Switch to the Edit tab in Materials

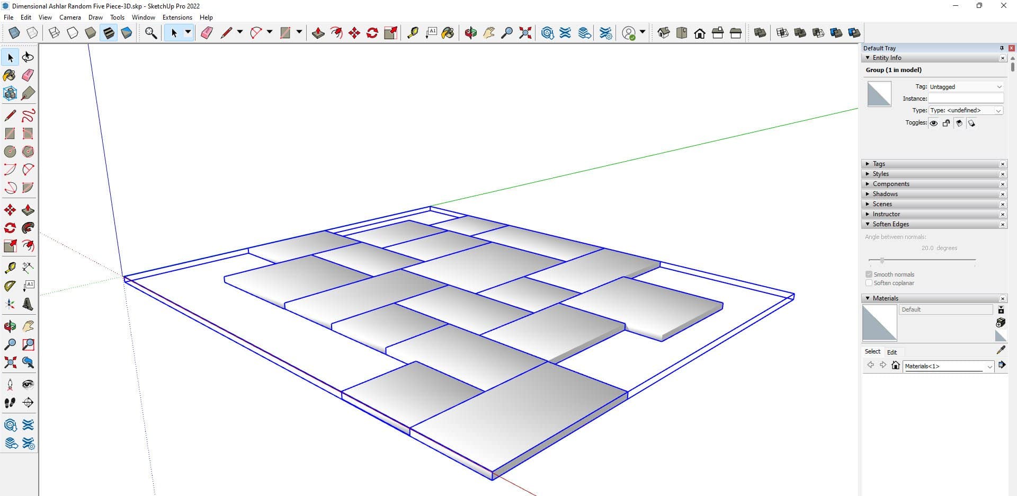pos(892,352)
